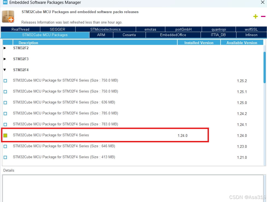Screen dimensions: 267x202
Task: Open the emotas tab
Action: [150, 29]
